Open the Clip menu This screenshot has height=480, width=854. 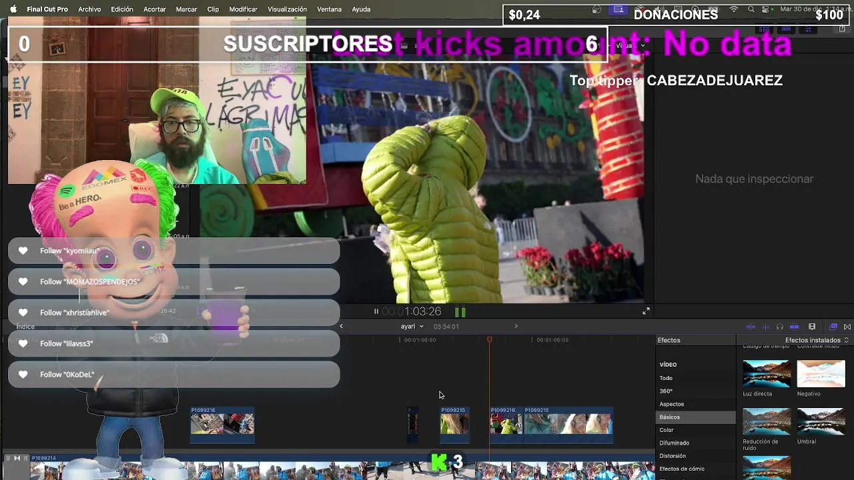tap(213, 9)
